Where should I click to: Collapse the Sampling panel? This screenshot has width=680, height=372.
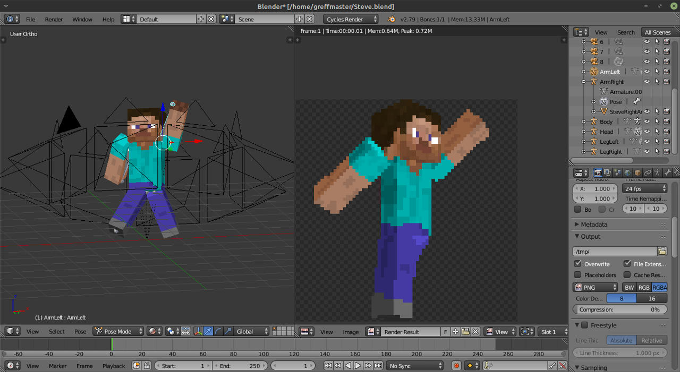tap(577, 367)
